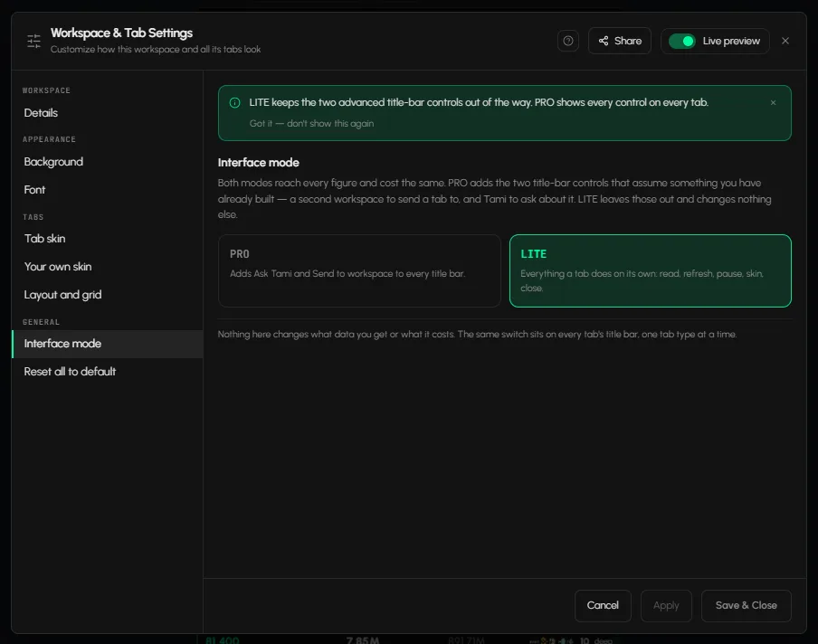The height and width of the screenshot is (644, 818).
Task: Toggle the Live preview switch
Action: [682, 41]
